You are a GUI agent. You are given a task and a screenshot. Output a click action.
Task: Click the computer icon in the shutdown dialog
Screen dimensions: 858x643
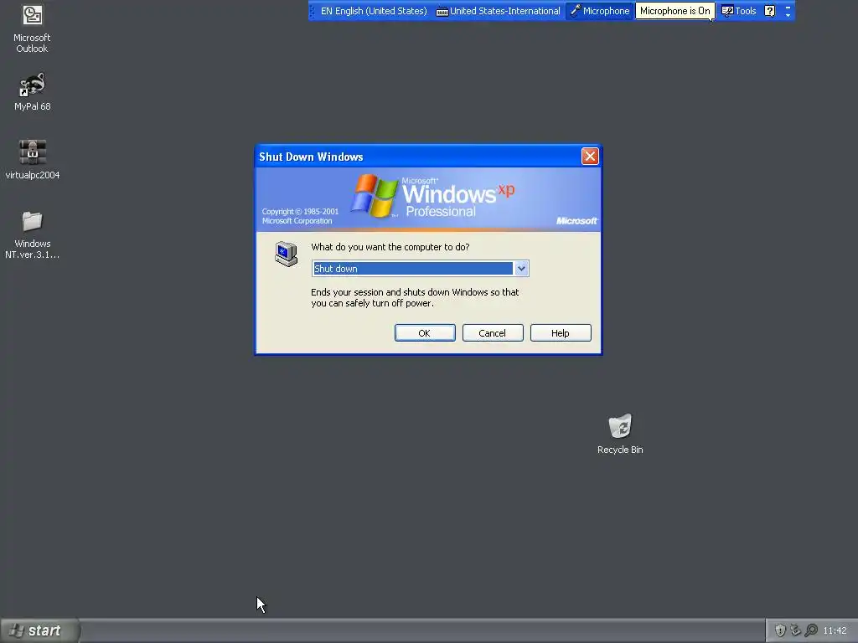287,254
